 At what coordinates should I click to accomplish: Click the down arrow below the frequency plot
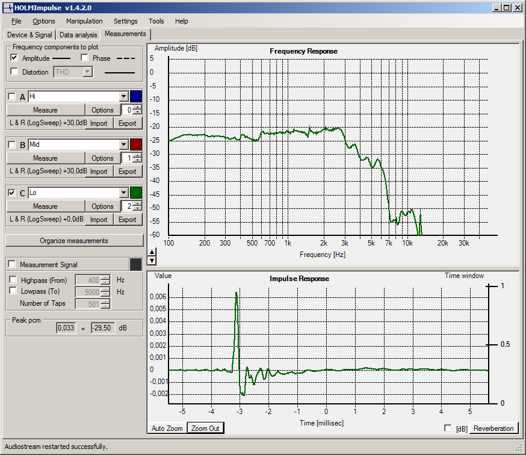click(x=152, y=261)
